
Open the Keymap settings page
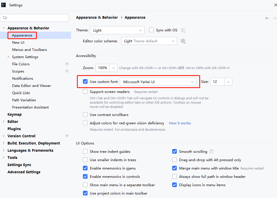coord(14,114)
